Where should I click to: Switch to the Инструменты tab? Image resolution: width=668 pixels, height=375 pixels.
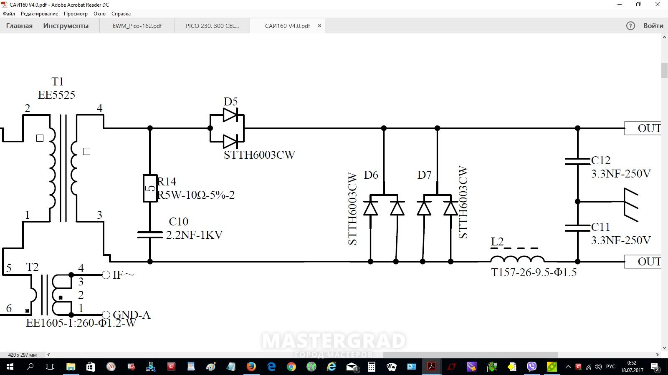tap(66, 26)
